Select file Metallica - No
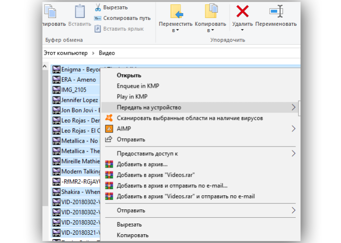Screen dimensions: 341x243 point(76,141)
